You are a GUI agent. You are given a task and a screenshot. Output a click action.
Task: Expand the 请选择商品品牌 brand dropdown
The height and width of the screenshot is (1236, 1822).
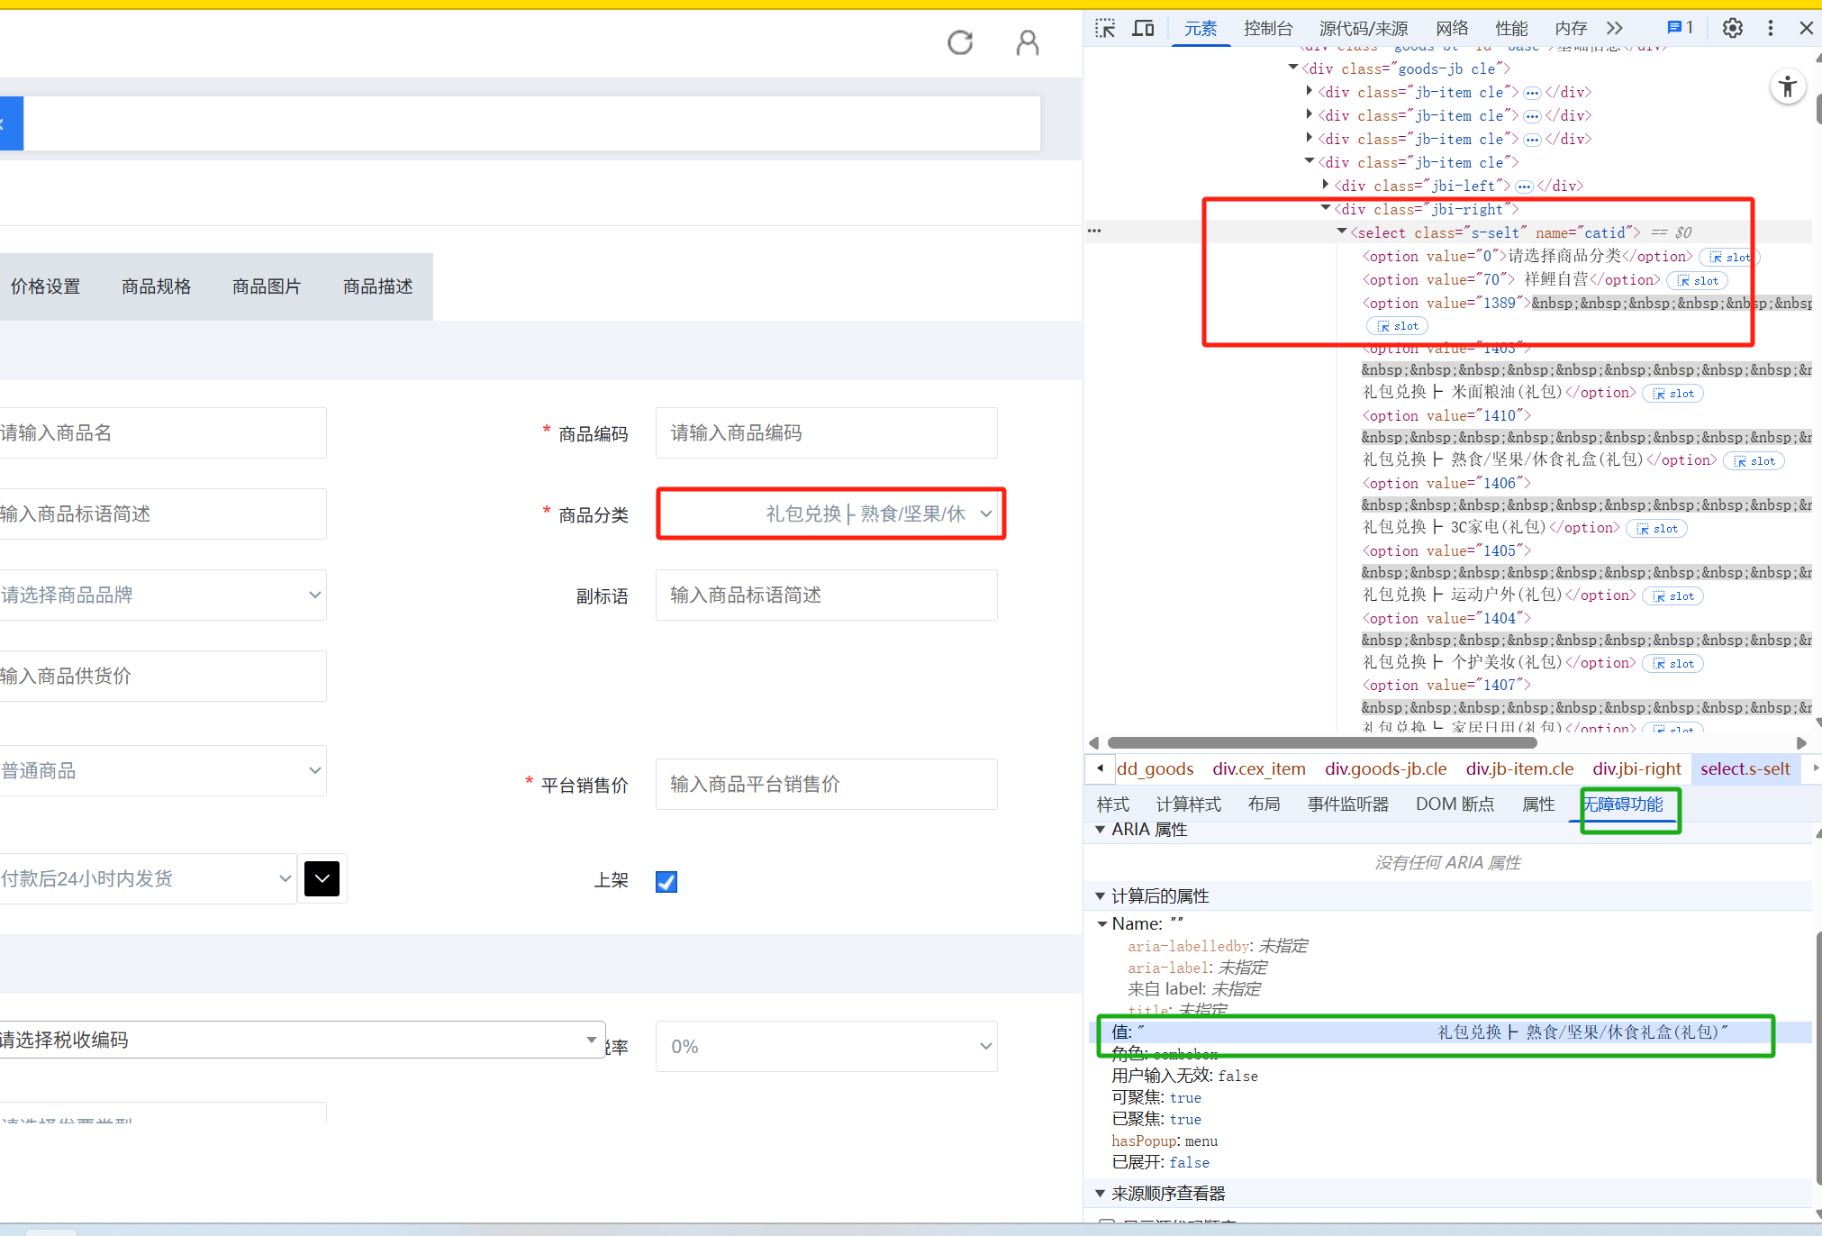pyautogui.click(x=162, y=595)
